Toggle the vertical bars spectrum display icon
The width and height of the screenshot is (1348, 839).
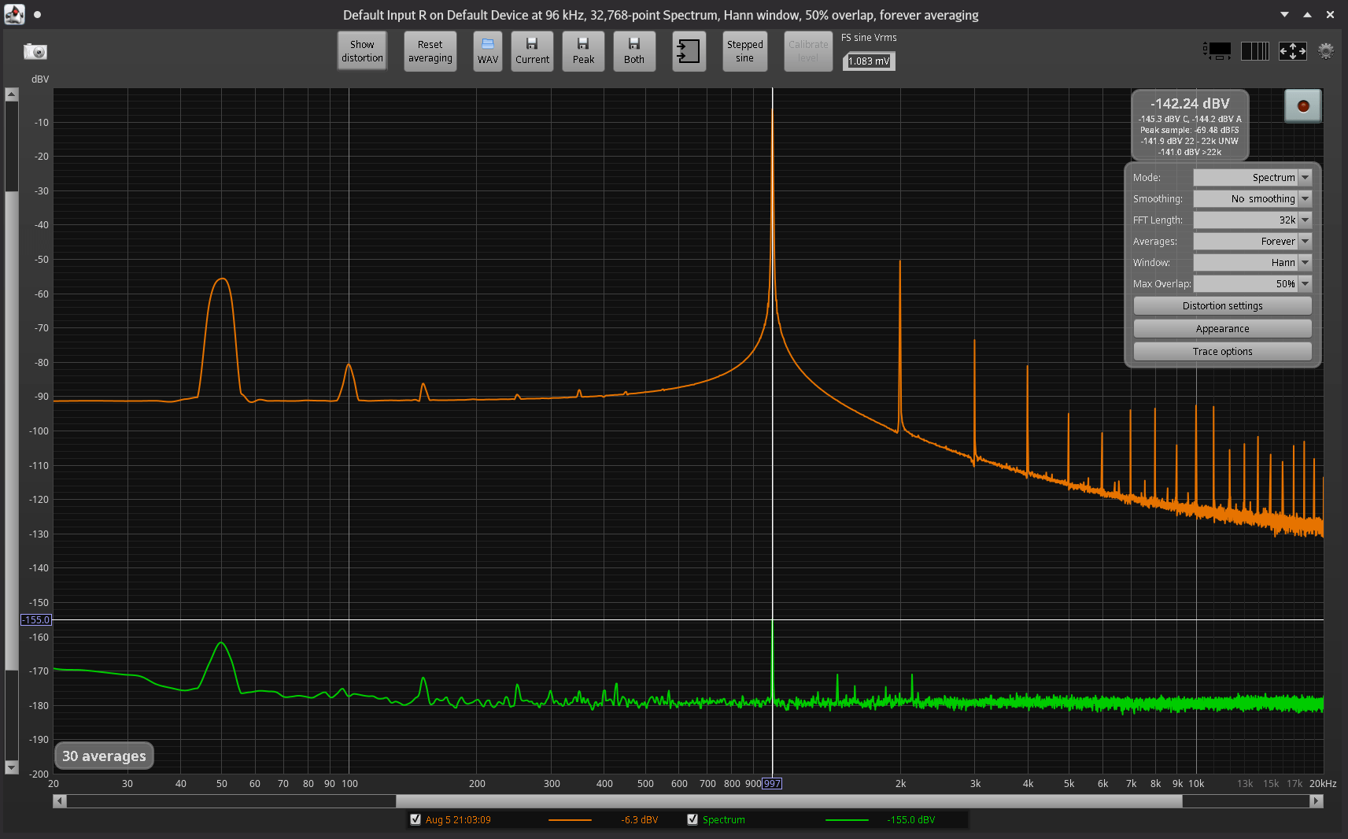(x=1255, y=51)
